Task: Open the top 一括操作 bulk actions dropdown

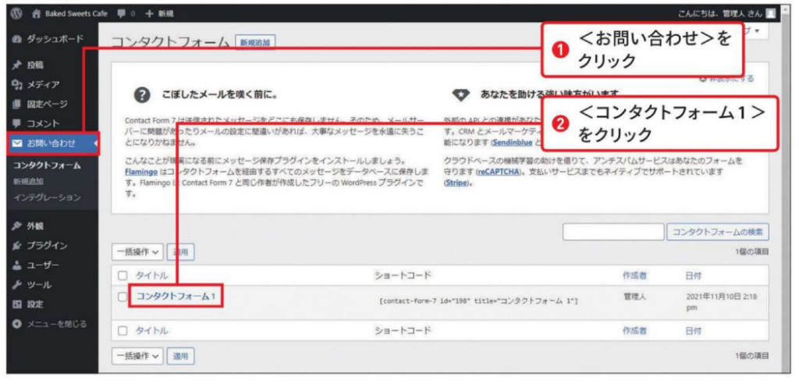Action: click(x=137, y=252)
